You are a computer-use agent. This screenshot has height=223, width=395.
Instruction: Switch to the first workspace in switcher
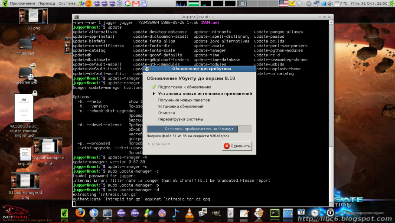[x=242, y=3]
